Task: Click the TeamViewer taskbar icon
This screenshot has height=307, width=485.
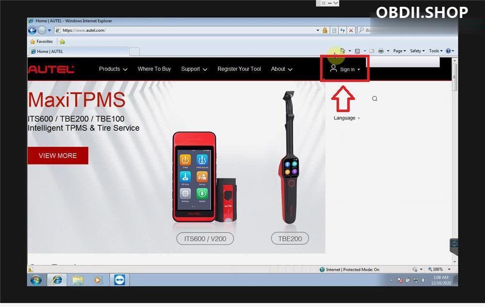Action: tap(119, 280)
